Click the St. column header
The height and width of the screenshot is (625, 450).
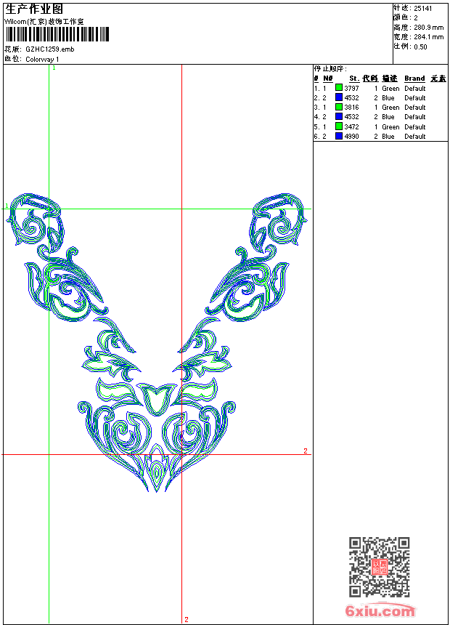tap(354, 78)
